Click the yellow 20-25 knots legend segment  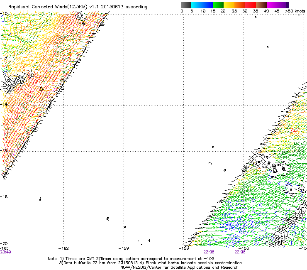click(x=229, y=5)
